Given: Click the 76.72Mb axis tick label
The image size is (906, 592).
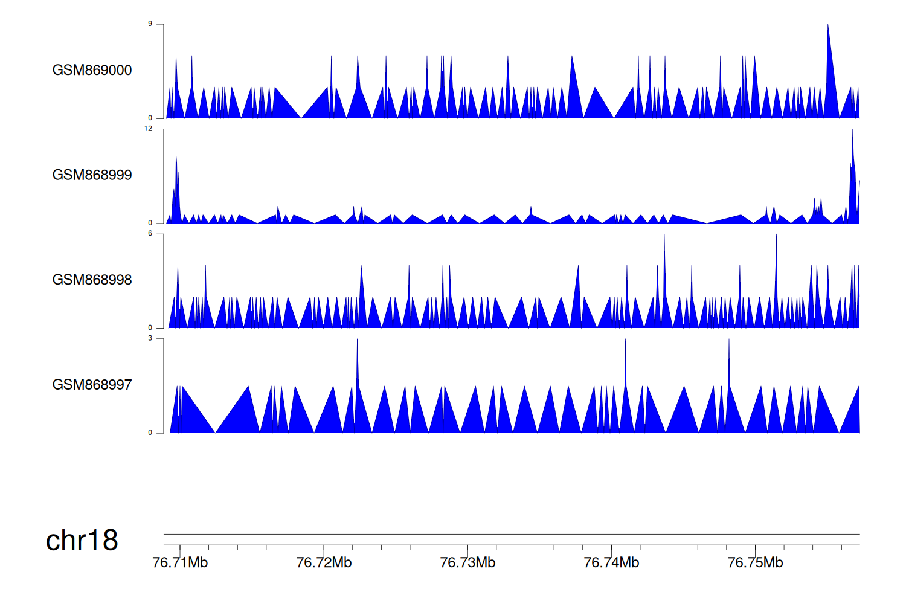Looking at the screenshot, I should 324,563.
